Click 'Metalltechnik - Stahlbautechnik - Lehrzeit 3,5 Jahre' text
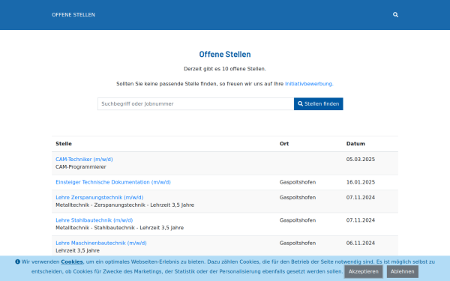450x281 pixels. tap(120, 228)
